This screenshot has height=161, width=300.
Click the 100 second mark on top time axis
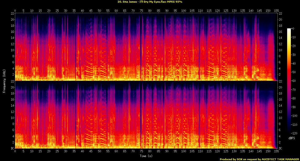point(184,11)
